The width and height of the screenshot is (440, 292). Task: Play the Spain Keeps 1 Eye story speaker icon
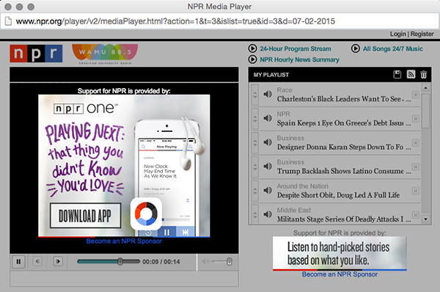tap(268, 118)
